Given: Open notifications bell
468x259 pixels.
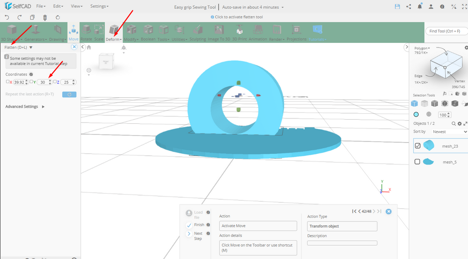Looking at the screenshot, I should coord(420,6).
